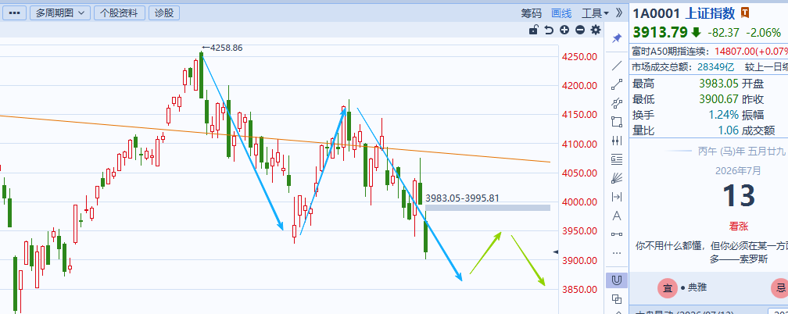Click the 3983.05-3995.81 gap label

click(x=462, y=198)
